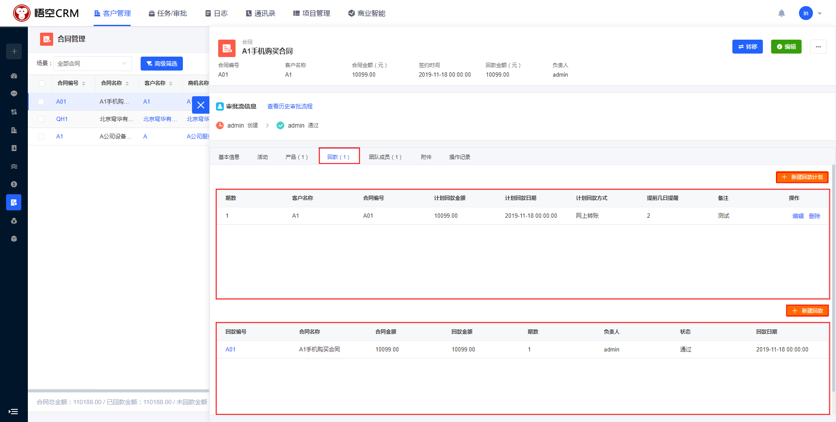Check the box for contract A01 row
836x422 pixels.
click(x=41, y=102)
